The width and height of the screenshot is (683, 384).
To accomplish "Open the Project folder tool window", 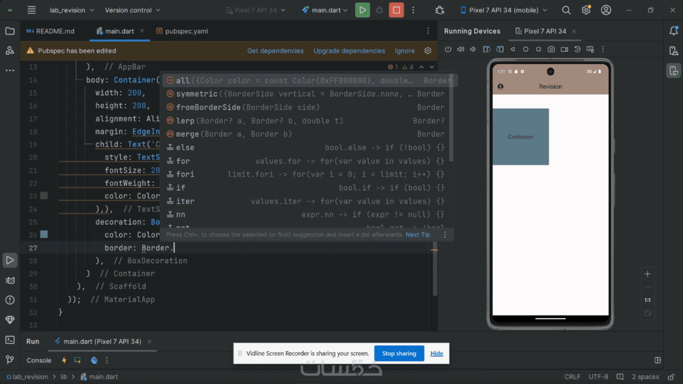I will (10, 31).
